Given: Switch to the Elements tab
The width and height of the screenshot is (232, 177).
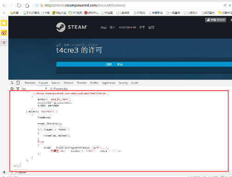Looking at the screenshot, I should (30, 83).
